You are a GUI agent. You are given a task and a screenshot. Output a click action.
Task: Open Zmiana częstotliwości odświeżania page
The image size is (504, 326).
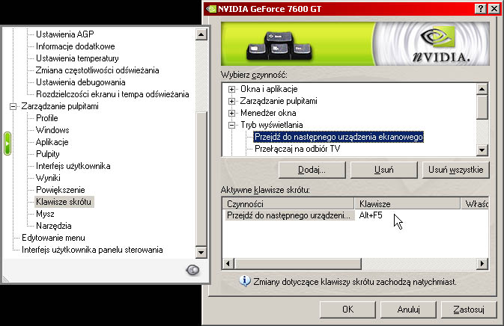pyautogui.click(x=97, y=70)
